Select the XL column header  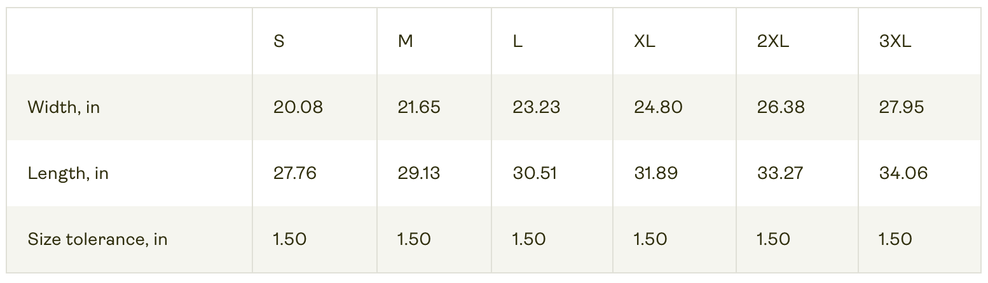[645, 42]
